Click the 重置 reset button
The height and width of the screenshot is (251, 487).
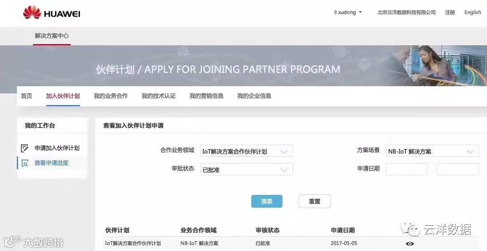tap(315, 201)
